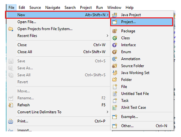The image size is (181, 137).
Task: Select the Enum icon
Action: point(115,52)
